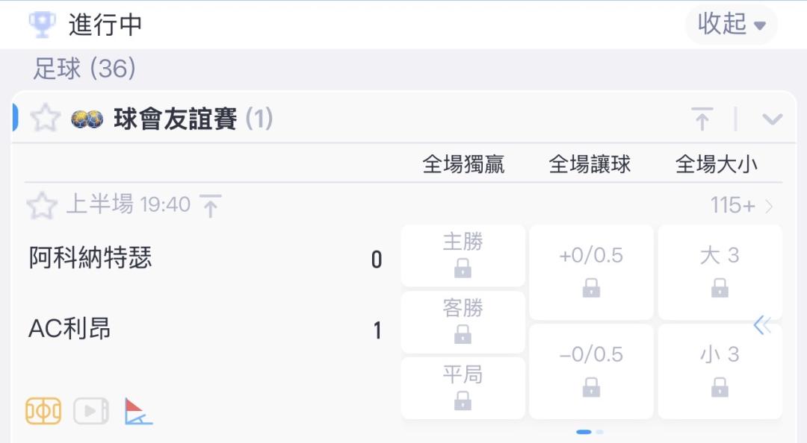Click the double-chevron arrow beside odds
Screen dimensions: 807x443
(x=762, y=325)
